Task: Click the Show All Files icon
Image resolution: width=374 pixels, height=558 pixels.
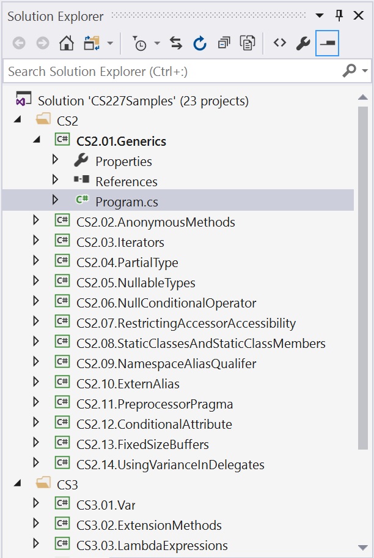Action: [248, 43]
